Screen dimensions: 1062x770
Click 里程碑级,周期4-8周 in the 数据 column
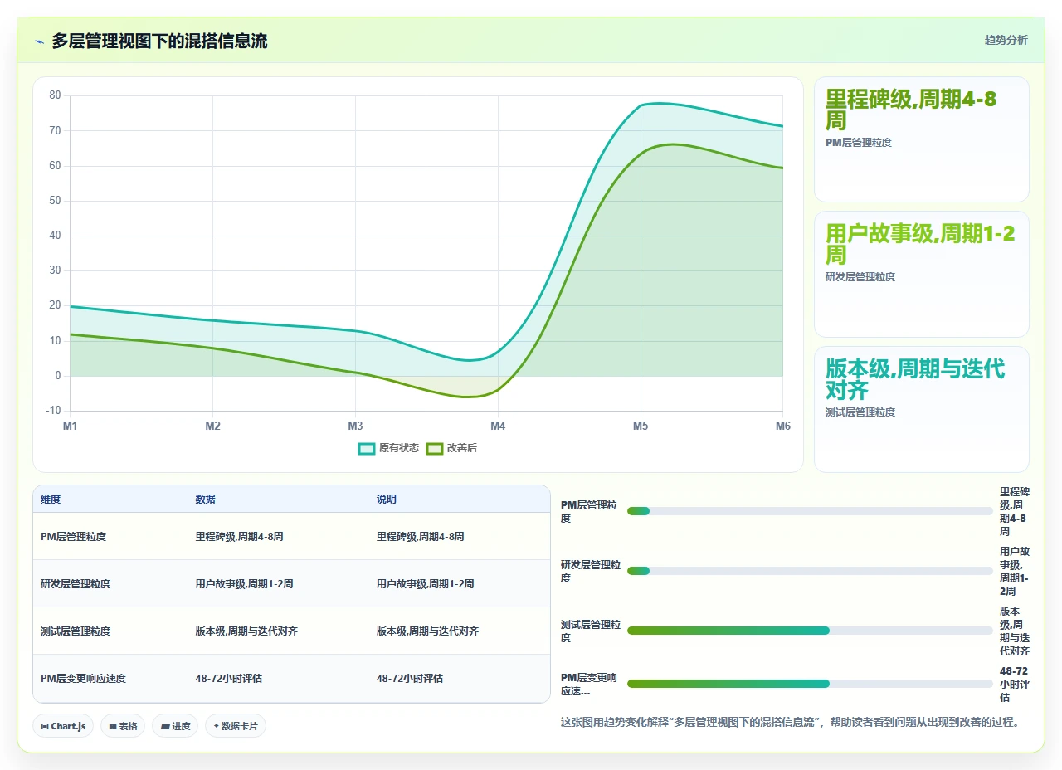tap(240, 537)
